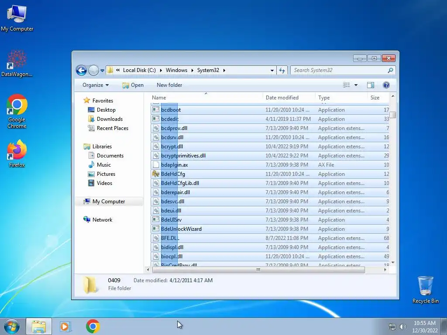
Task: Click Local Disk (C:) in breadcrumb
Action: (x=139, y=70)
